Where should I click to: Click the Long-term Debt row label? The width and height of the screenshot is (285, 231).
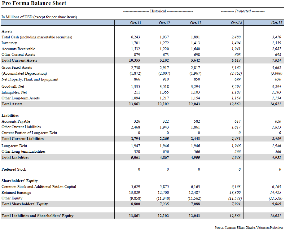coord(14,146)
